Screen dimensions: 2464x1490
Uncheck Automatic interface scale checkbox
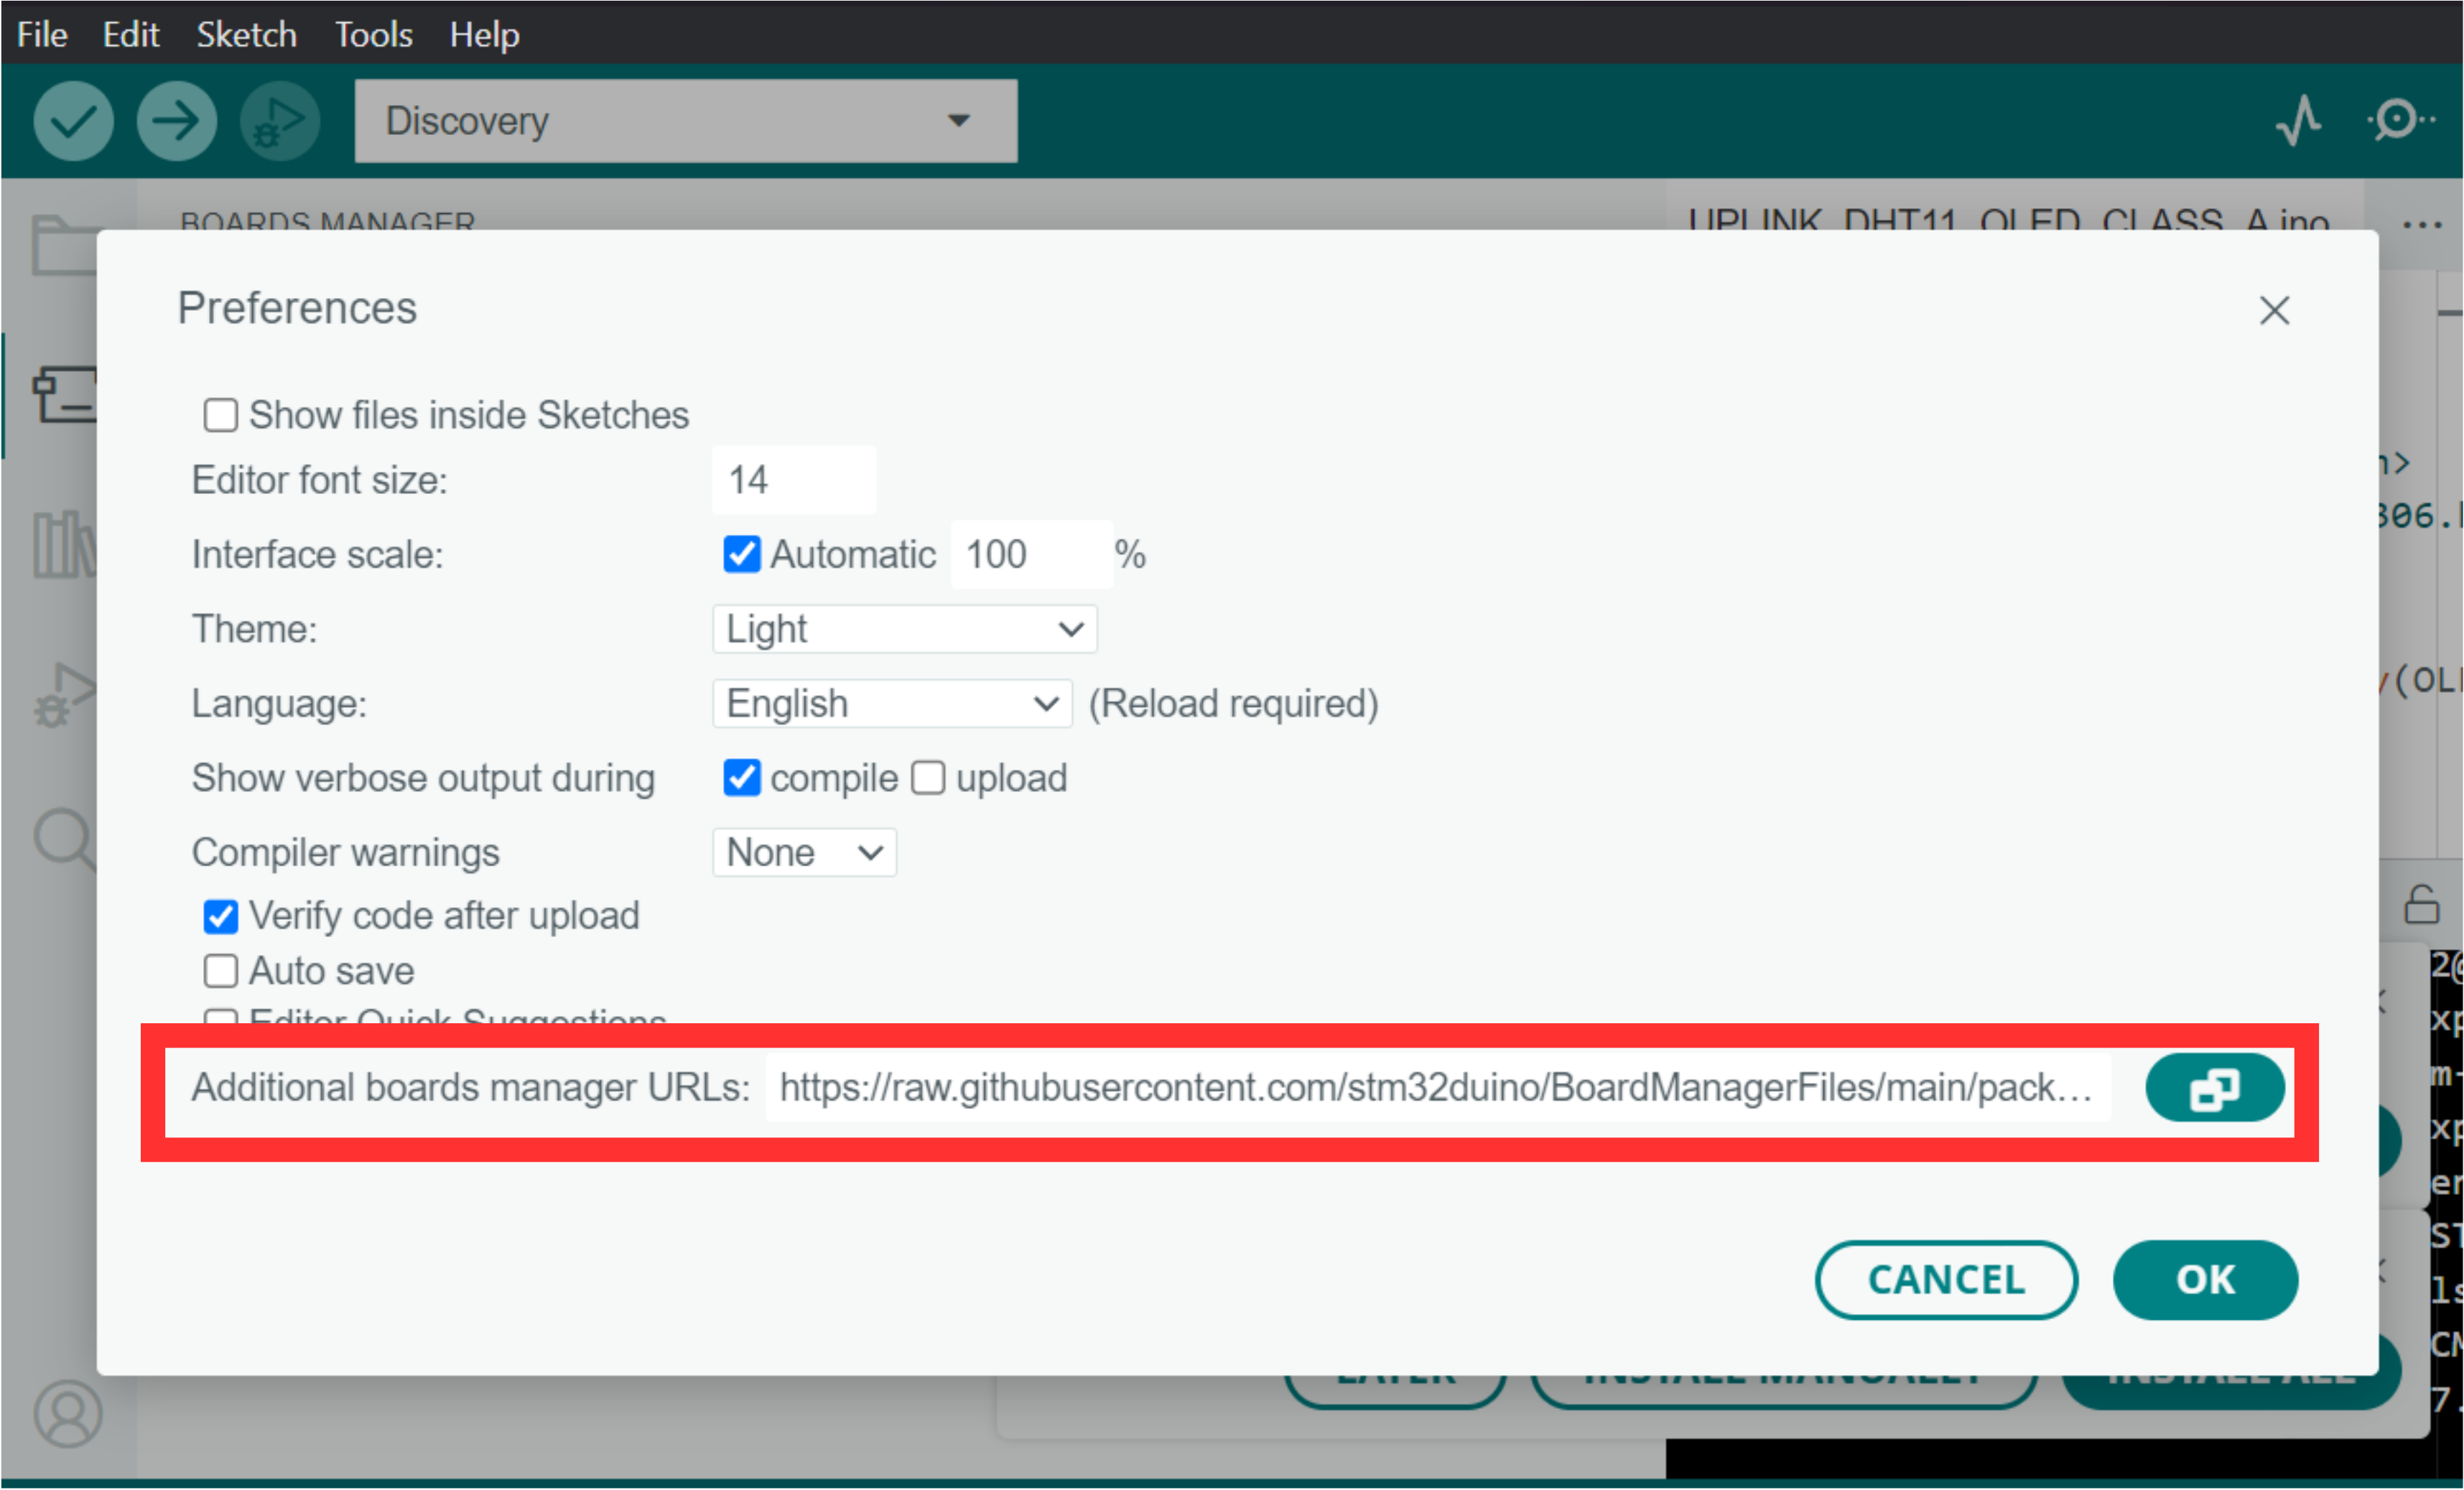click(x=742, y=554)
